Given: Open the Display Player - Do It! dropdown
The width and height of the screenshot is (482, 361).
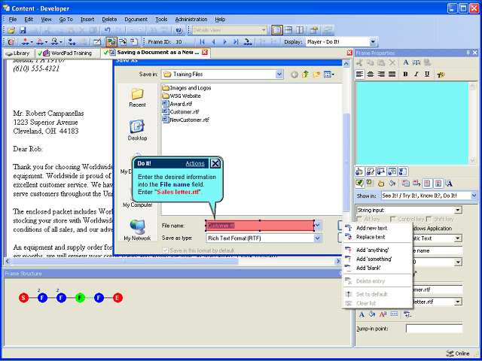Looking at the screenshot, I should pyautogui.click(x=373, y=42).
